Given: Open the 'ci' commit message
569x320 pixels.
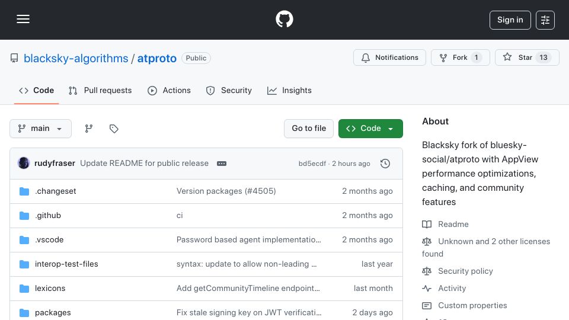Looking at the screenshot, I should point(180,216).
